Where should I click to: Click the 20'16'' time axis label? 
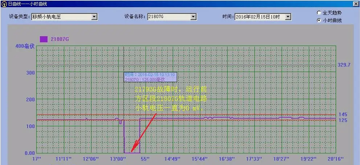(x=336, y=159)
